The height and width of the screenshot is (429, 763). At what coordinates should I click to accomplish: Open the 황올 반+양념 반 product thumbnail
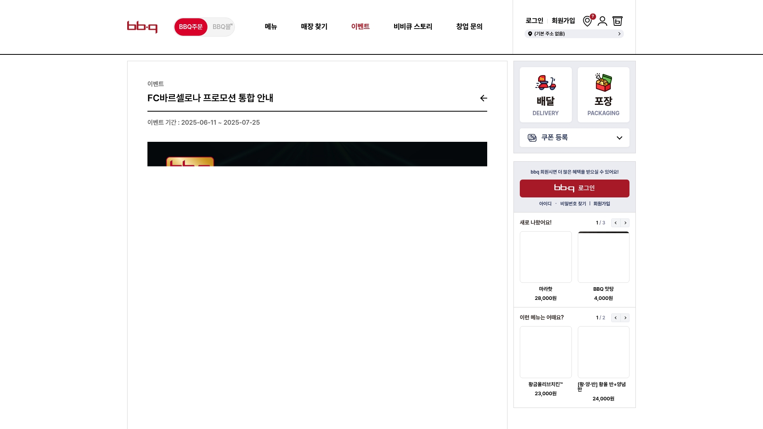pos(604,352)
